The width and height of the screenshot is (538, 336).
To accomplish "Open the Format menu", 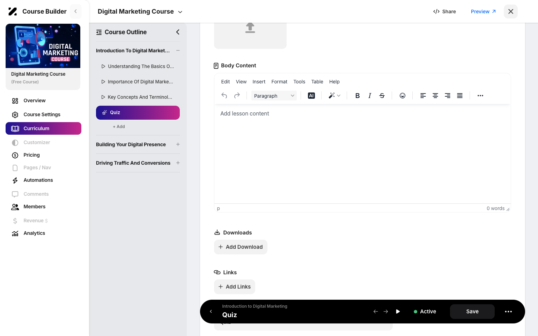I will click(x=279, y=82).
